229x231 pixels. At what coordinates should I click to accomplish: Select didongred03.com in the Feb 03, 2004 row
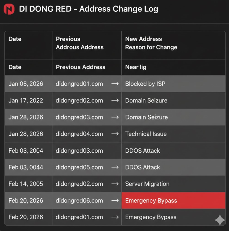[79, 151]
